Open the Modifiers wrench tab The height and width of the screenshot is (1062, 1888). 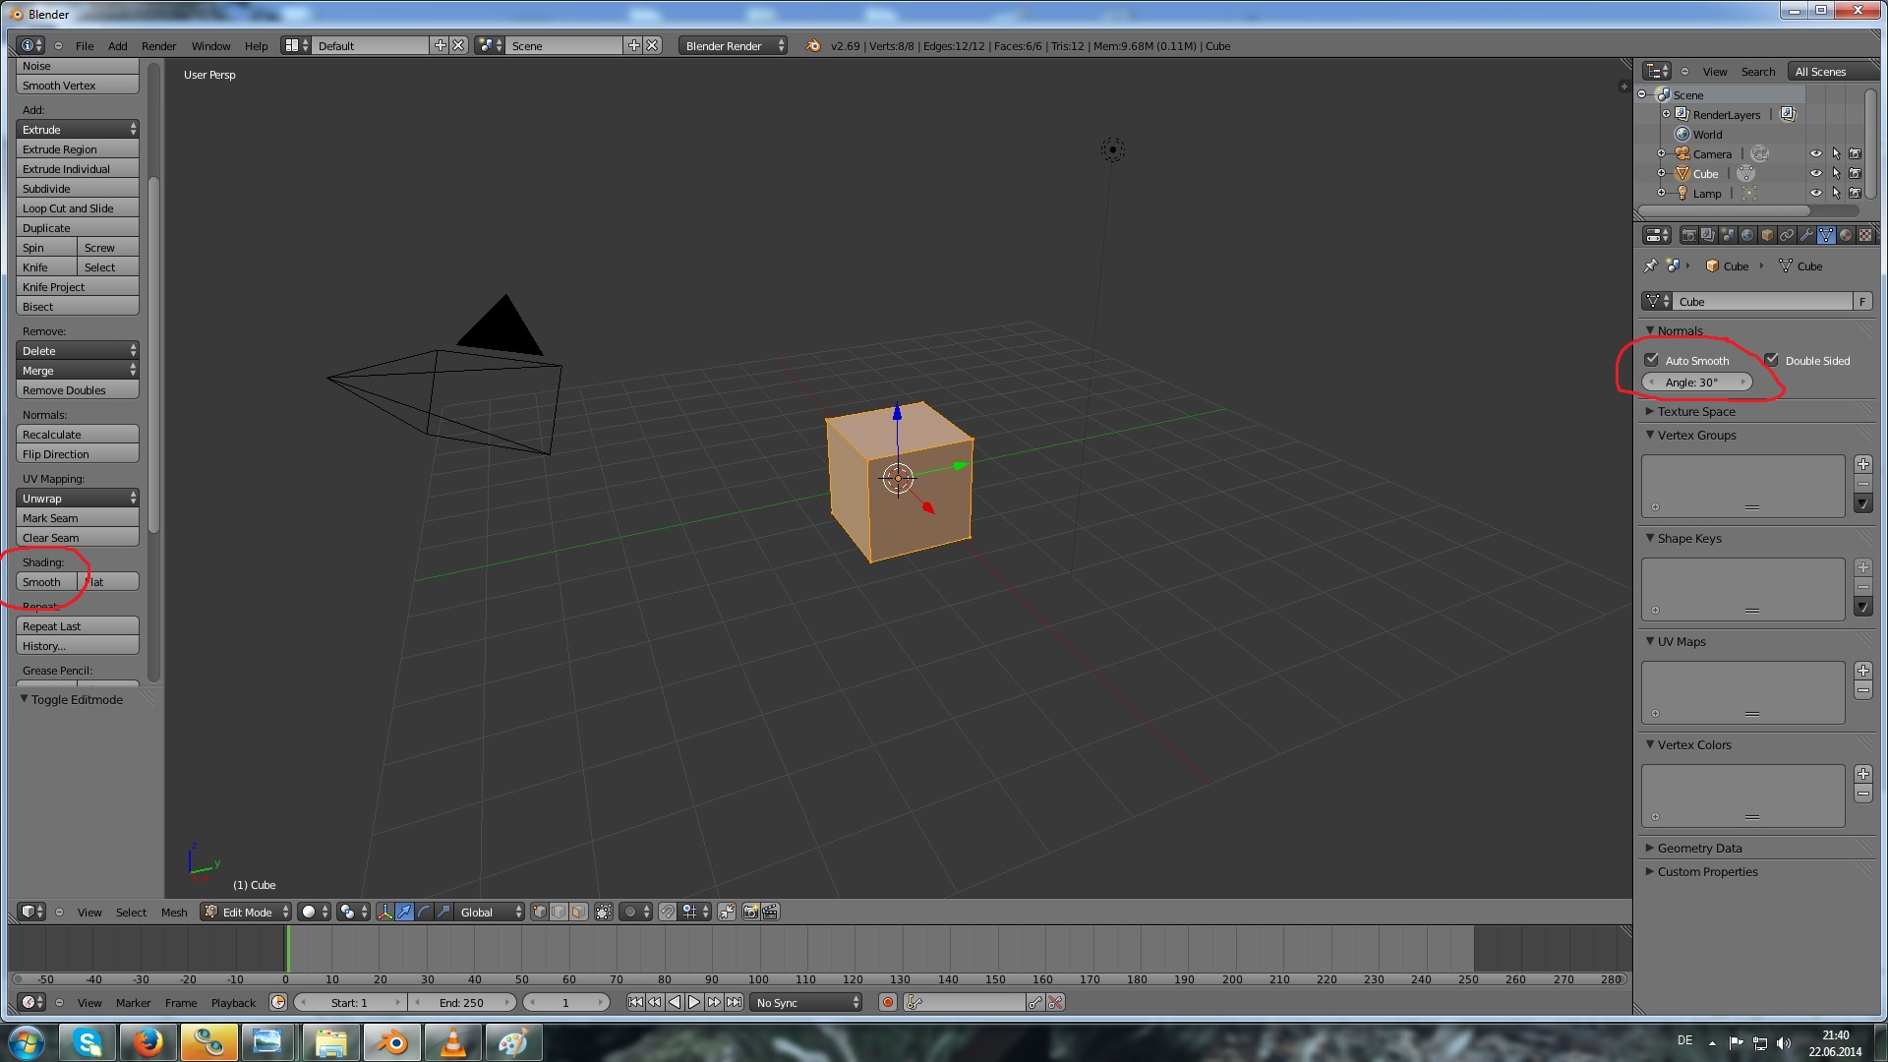coord(1806,235)
